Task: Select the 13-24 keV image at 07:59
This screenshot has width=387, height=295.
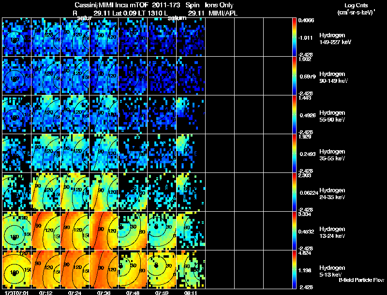Action: tap(162, 231)
